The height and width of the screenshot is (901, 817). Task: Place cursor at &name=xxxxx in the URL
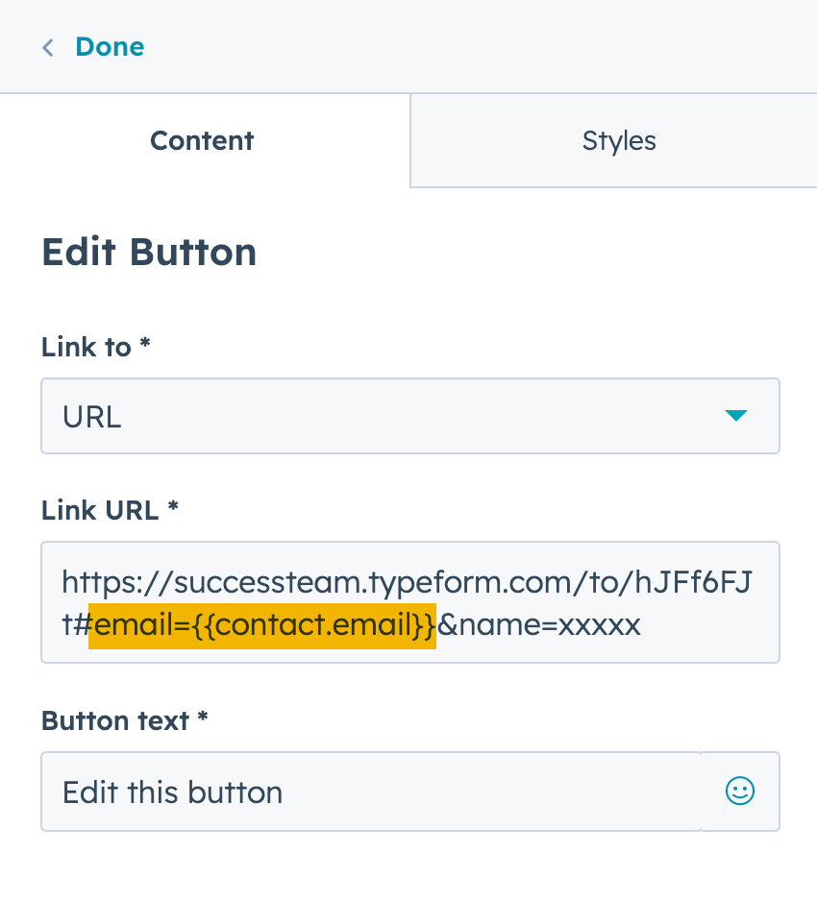pos(539,626)
